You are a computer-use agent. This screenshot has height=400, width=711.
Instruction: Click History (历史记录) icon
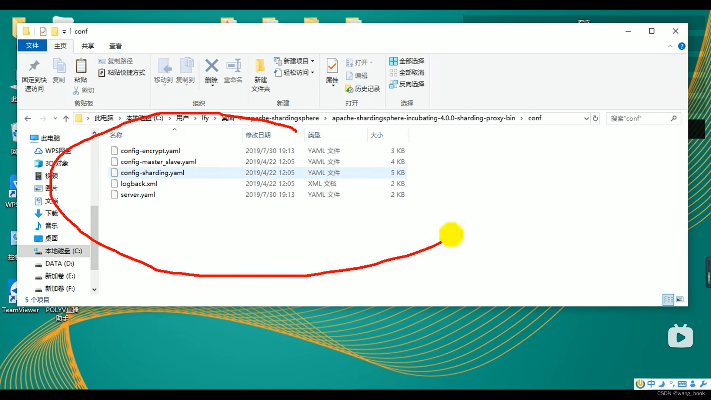click(349, 89)
